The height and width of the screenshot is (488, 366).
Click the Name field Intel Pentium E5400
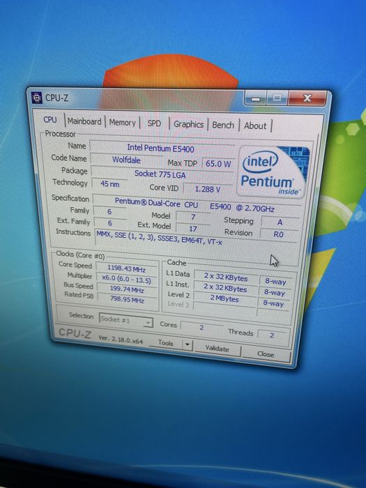click(162, 148)
